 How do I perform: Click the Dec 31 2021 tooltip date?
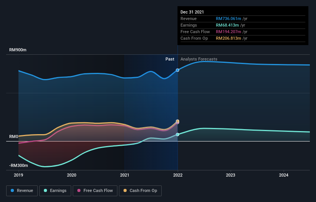point(192,12)
